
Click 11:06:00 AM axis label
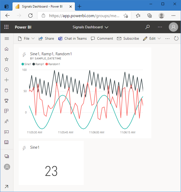click(96, 132)
